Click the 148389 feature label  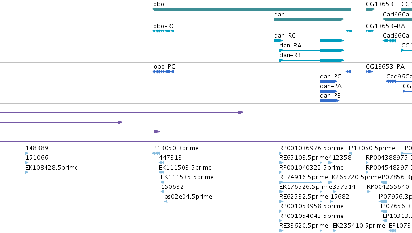coord(37,148)
